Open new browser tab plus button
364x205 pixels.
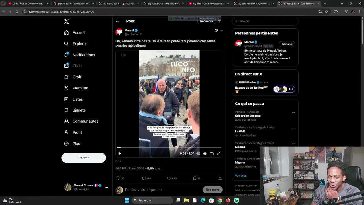(x=325, y=3)
